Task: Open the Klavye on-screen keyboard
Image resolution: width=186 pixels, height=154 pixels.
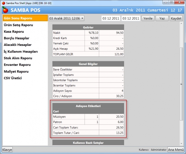Action: point(7,150)
